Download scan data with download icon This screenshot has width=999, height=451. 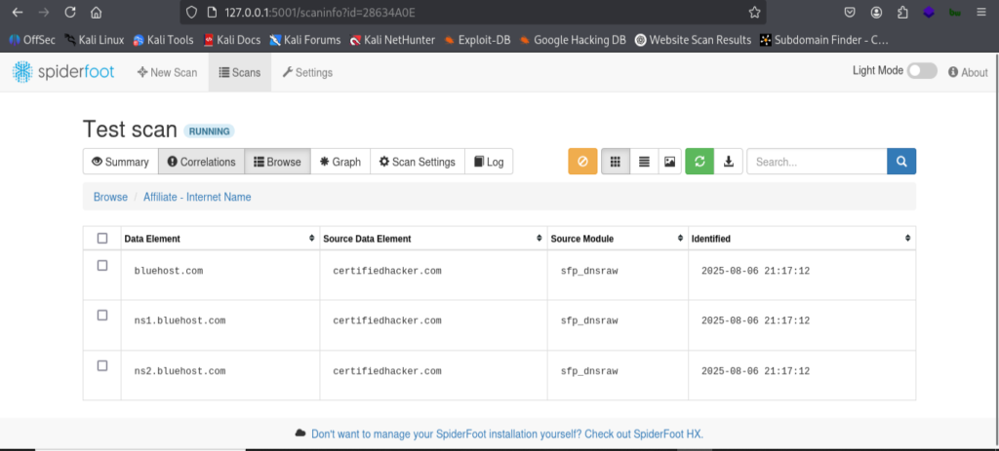point(728,162)
